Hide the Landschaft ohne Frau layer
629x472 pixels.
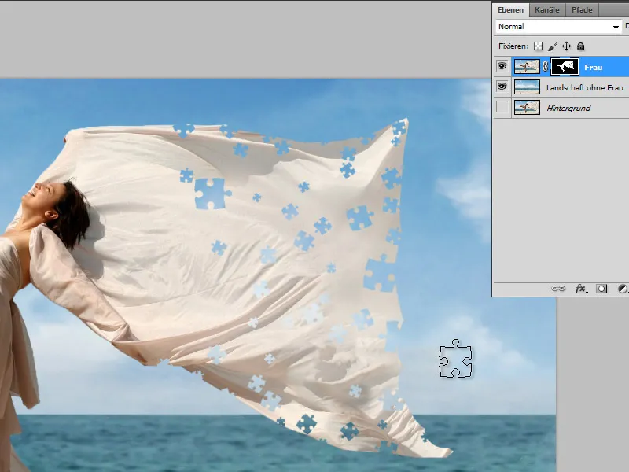click(x=502, y=87)
